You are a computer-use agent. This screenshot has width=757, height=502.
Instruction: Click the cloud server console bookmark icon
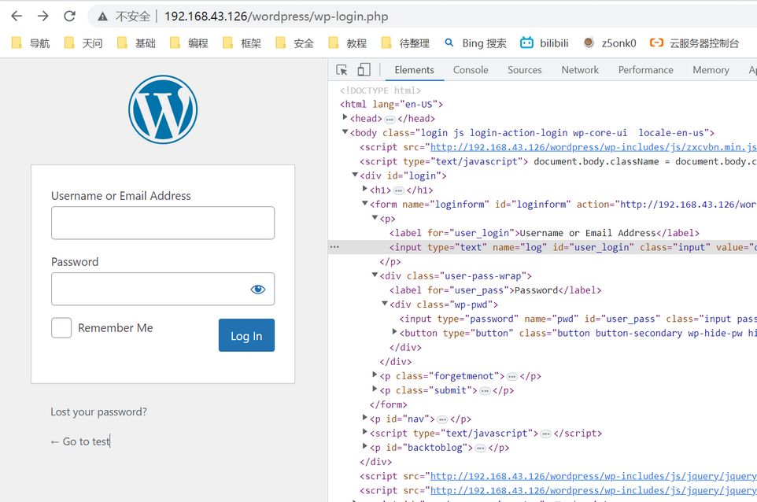click(656, 43)
